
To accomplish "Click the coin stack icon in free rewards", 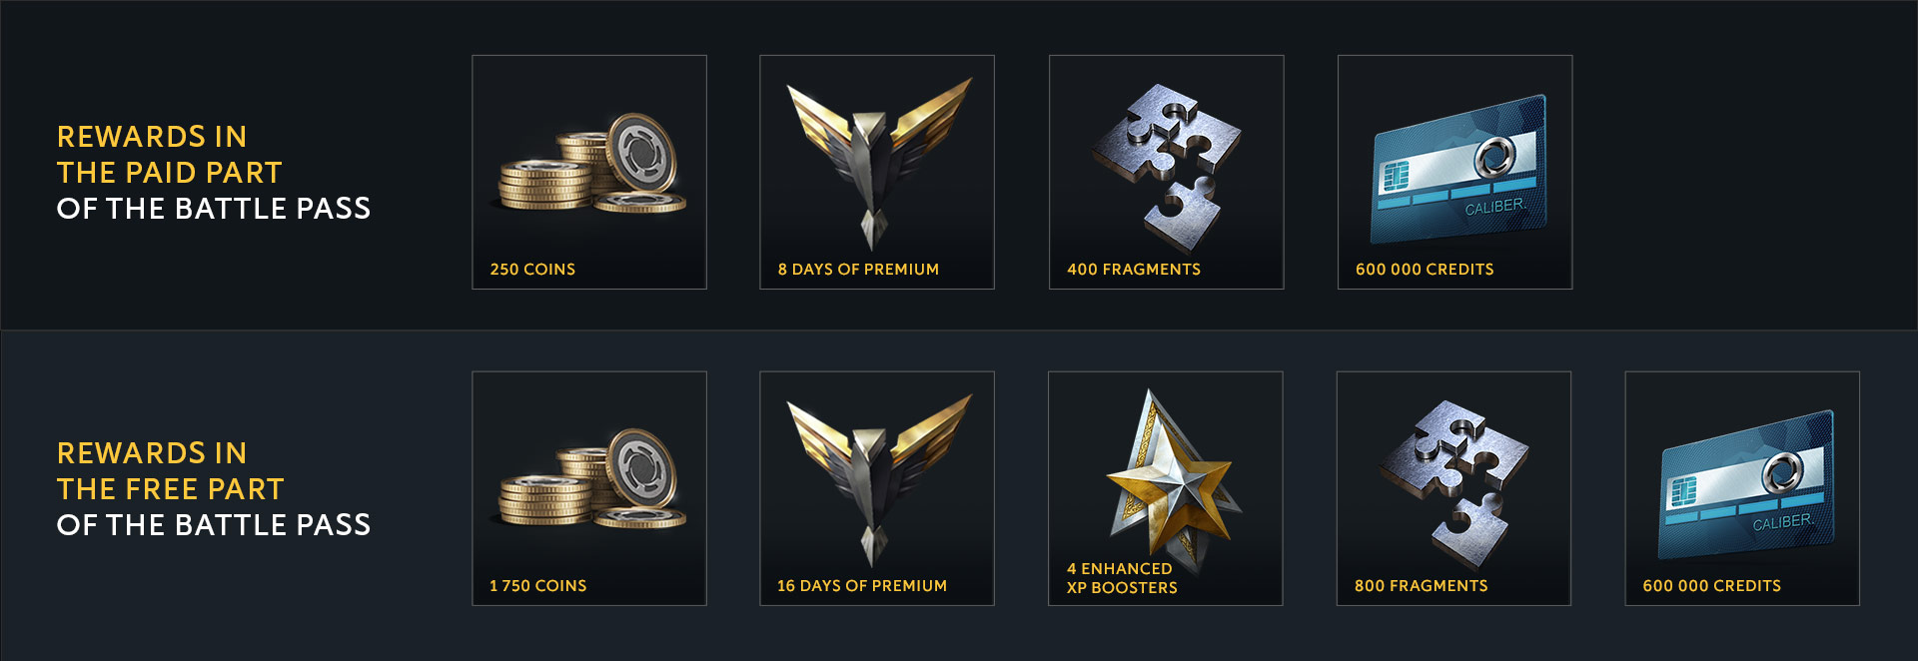I will (591, 479).
